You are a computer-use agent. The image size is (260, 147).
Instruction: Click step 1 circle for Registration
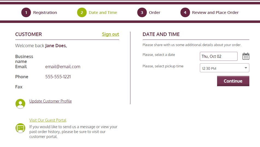point(26,12)
